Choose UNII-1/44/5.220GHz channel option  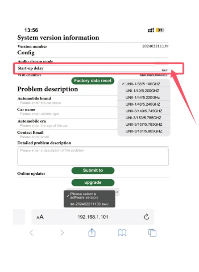click(144, 98)
